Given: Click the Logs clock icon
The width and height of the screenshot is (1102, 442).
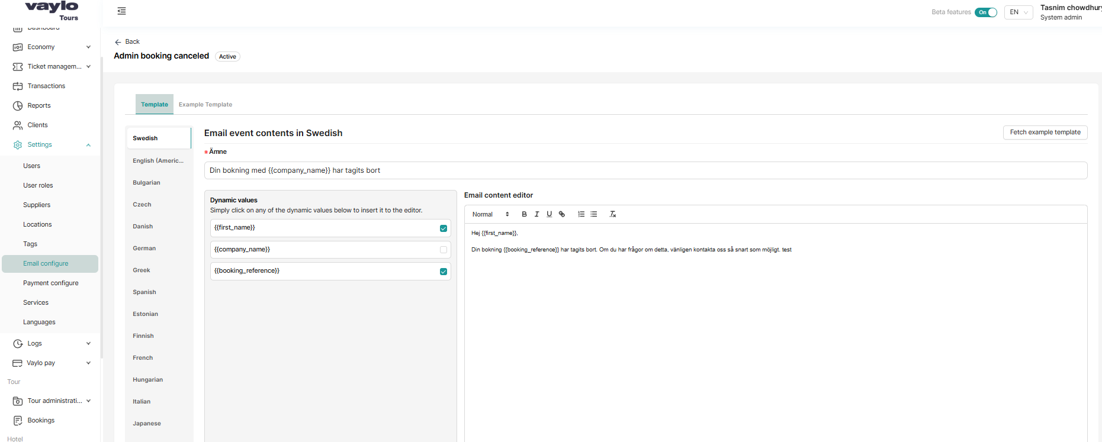Looking at the screenshot, I should pyautogui.click(x=18, y=344).
